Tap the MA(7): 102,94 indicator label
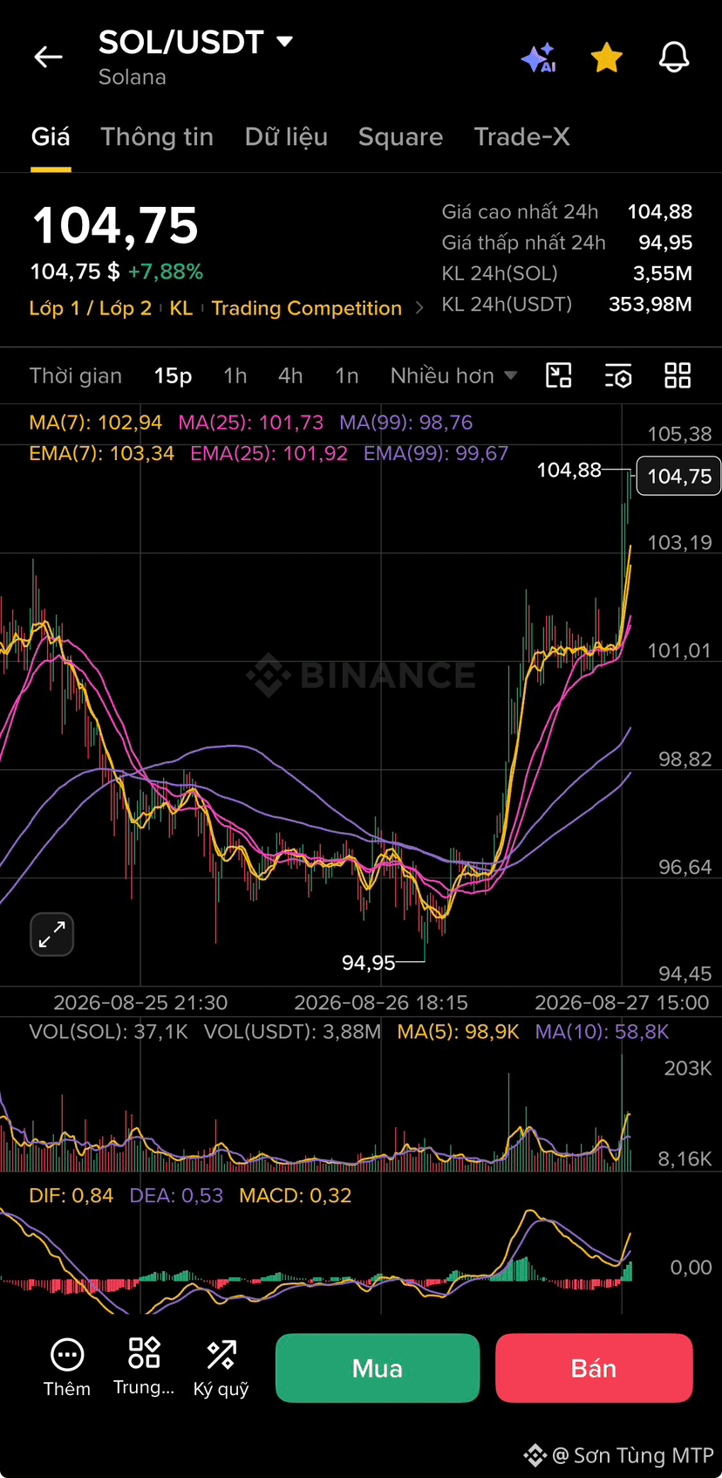 (96, 423)
